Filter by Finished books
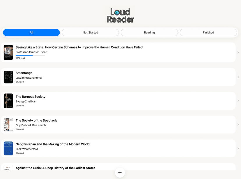This screenshot has height=179, width=241. point(208,33)
